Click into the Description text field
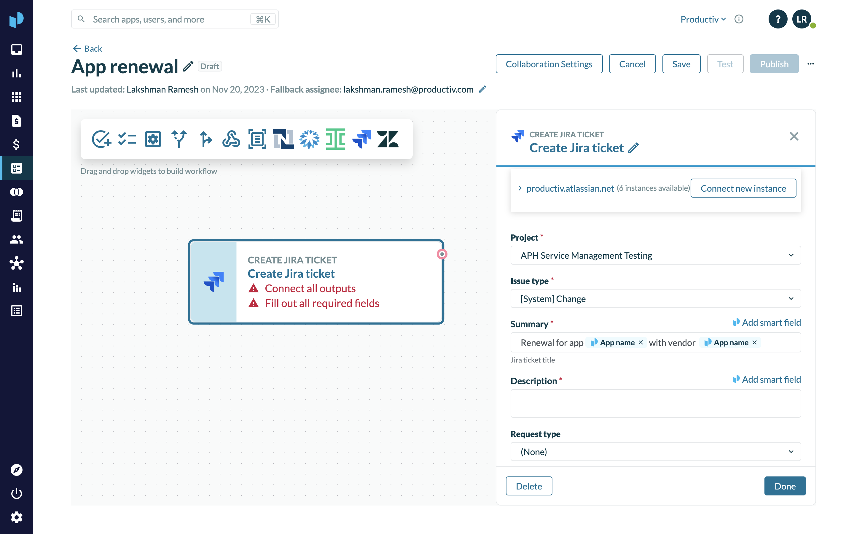 click(x=655, y=403)
